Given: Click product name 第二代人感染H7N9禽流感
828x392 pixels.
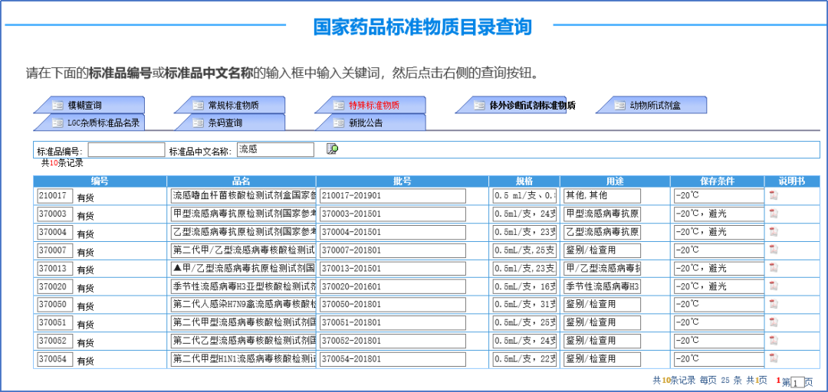Looking at the screenshot, I should tap(244, 305).
